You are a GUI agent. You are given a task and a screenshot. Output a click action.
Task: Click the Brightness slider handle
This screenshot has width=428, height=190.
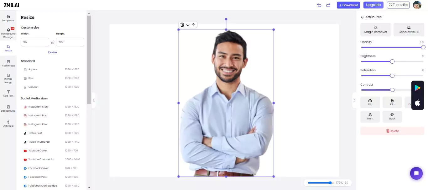coord(392,61)
